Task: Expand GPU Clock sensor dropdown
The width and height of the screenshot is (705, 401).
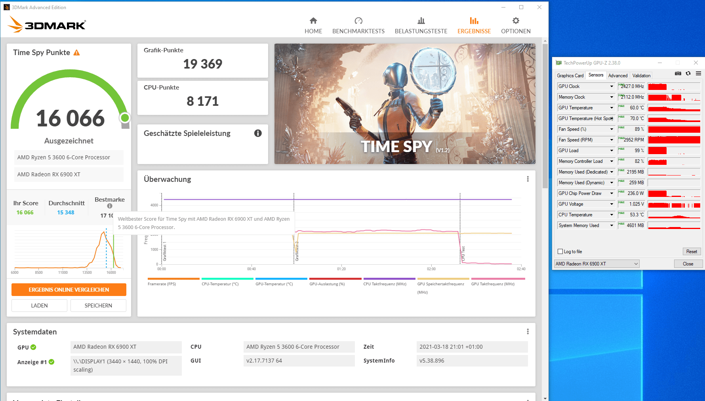Action: (612, 86)
